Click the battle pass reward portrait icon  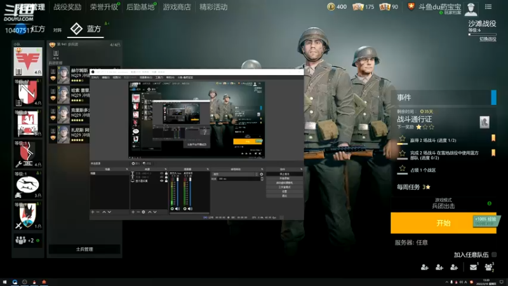pyautogui.click(x=485, y=122)
